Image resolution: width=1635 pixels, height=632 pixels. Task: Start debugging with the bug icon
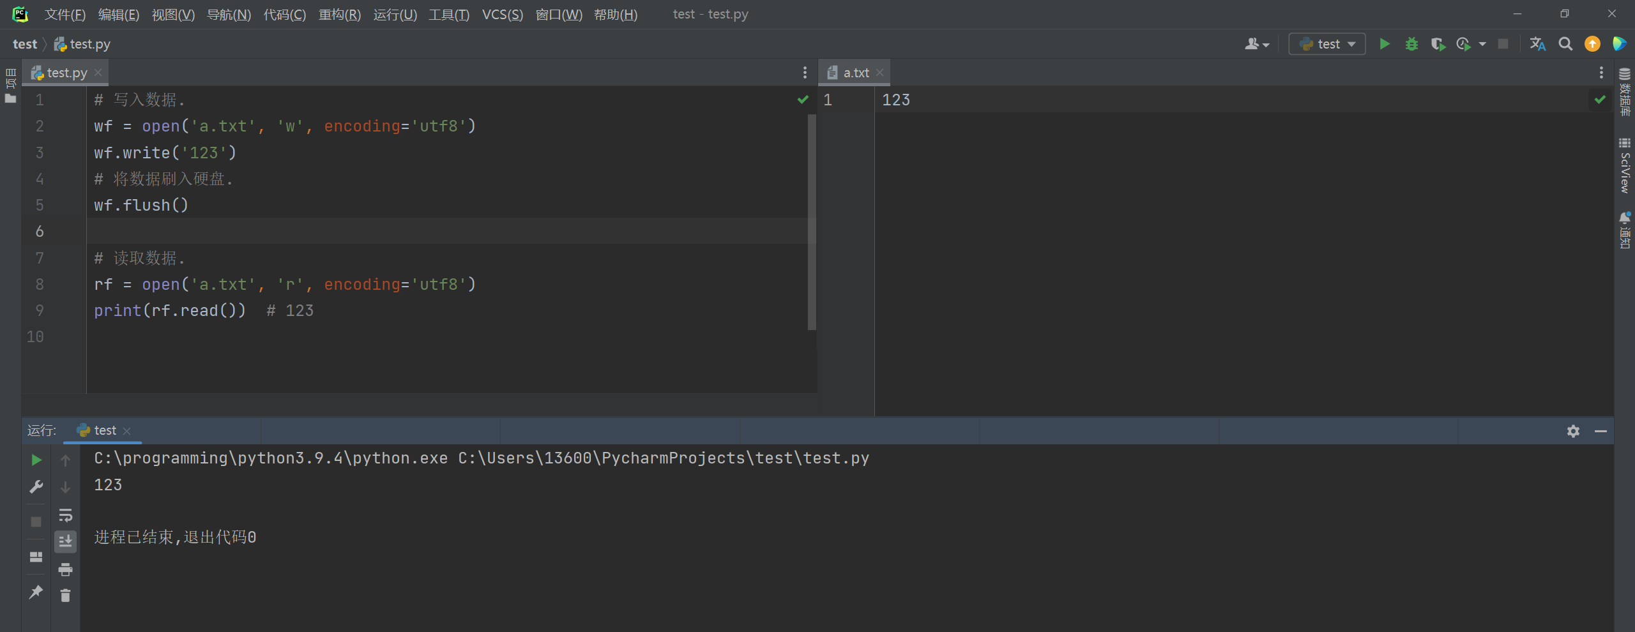coord(1411,44)
